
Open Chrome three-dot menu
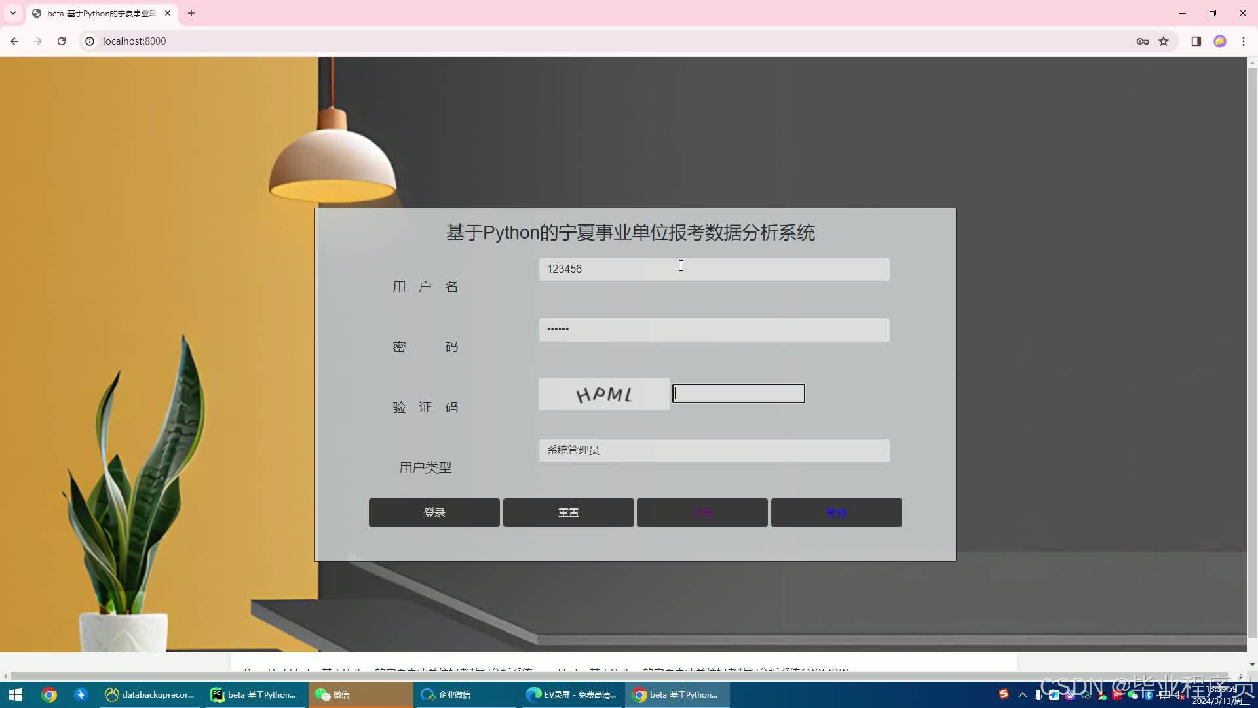[1243, 41]
